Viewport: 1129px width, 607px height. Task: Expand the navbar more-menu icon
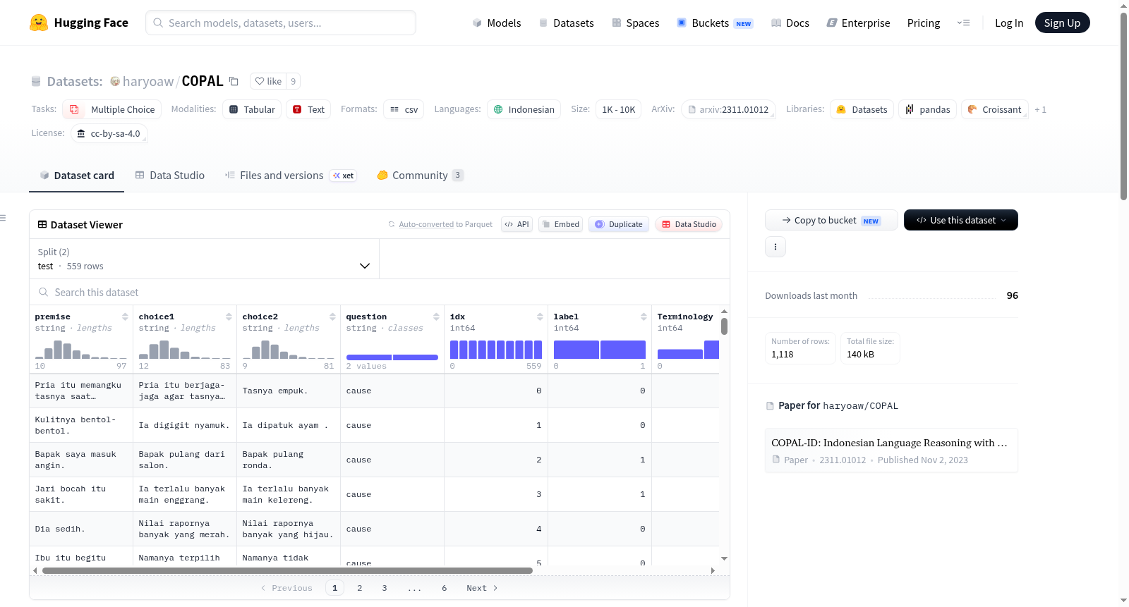pyautogui.click(x=963, y=23)
